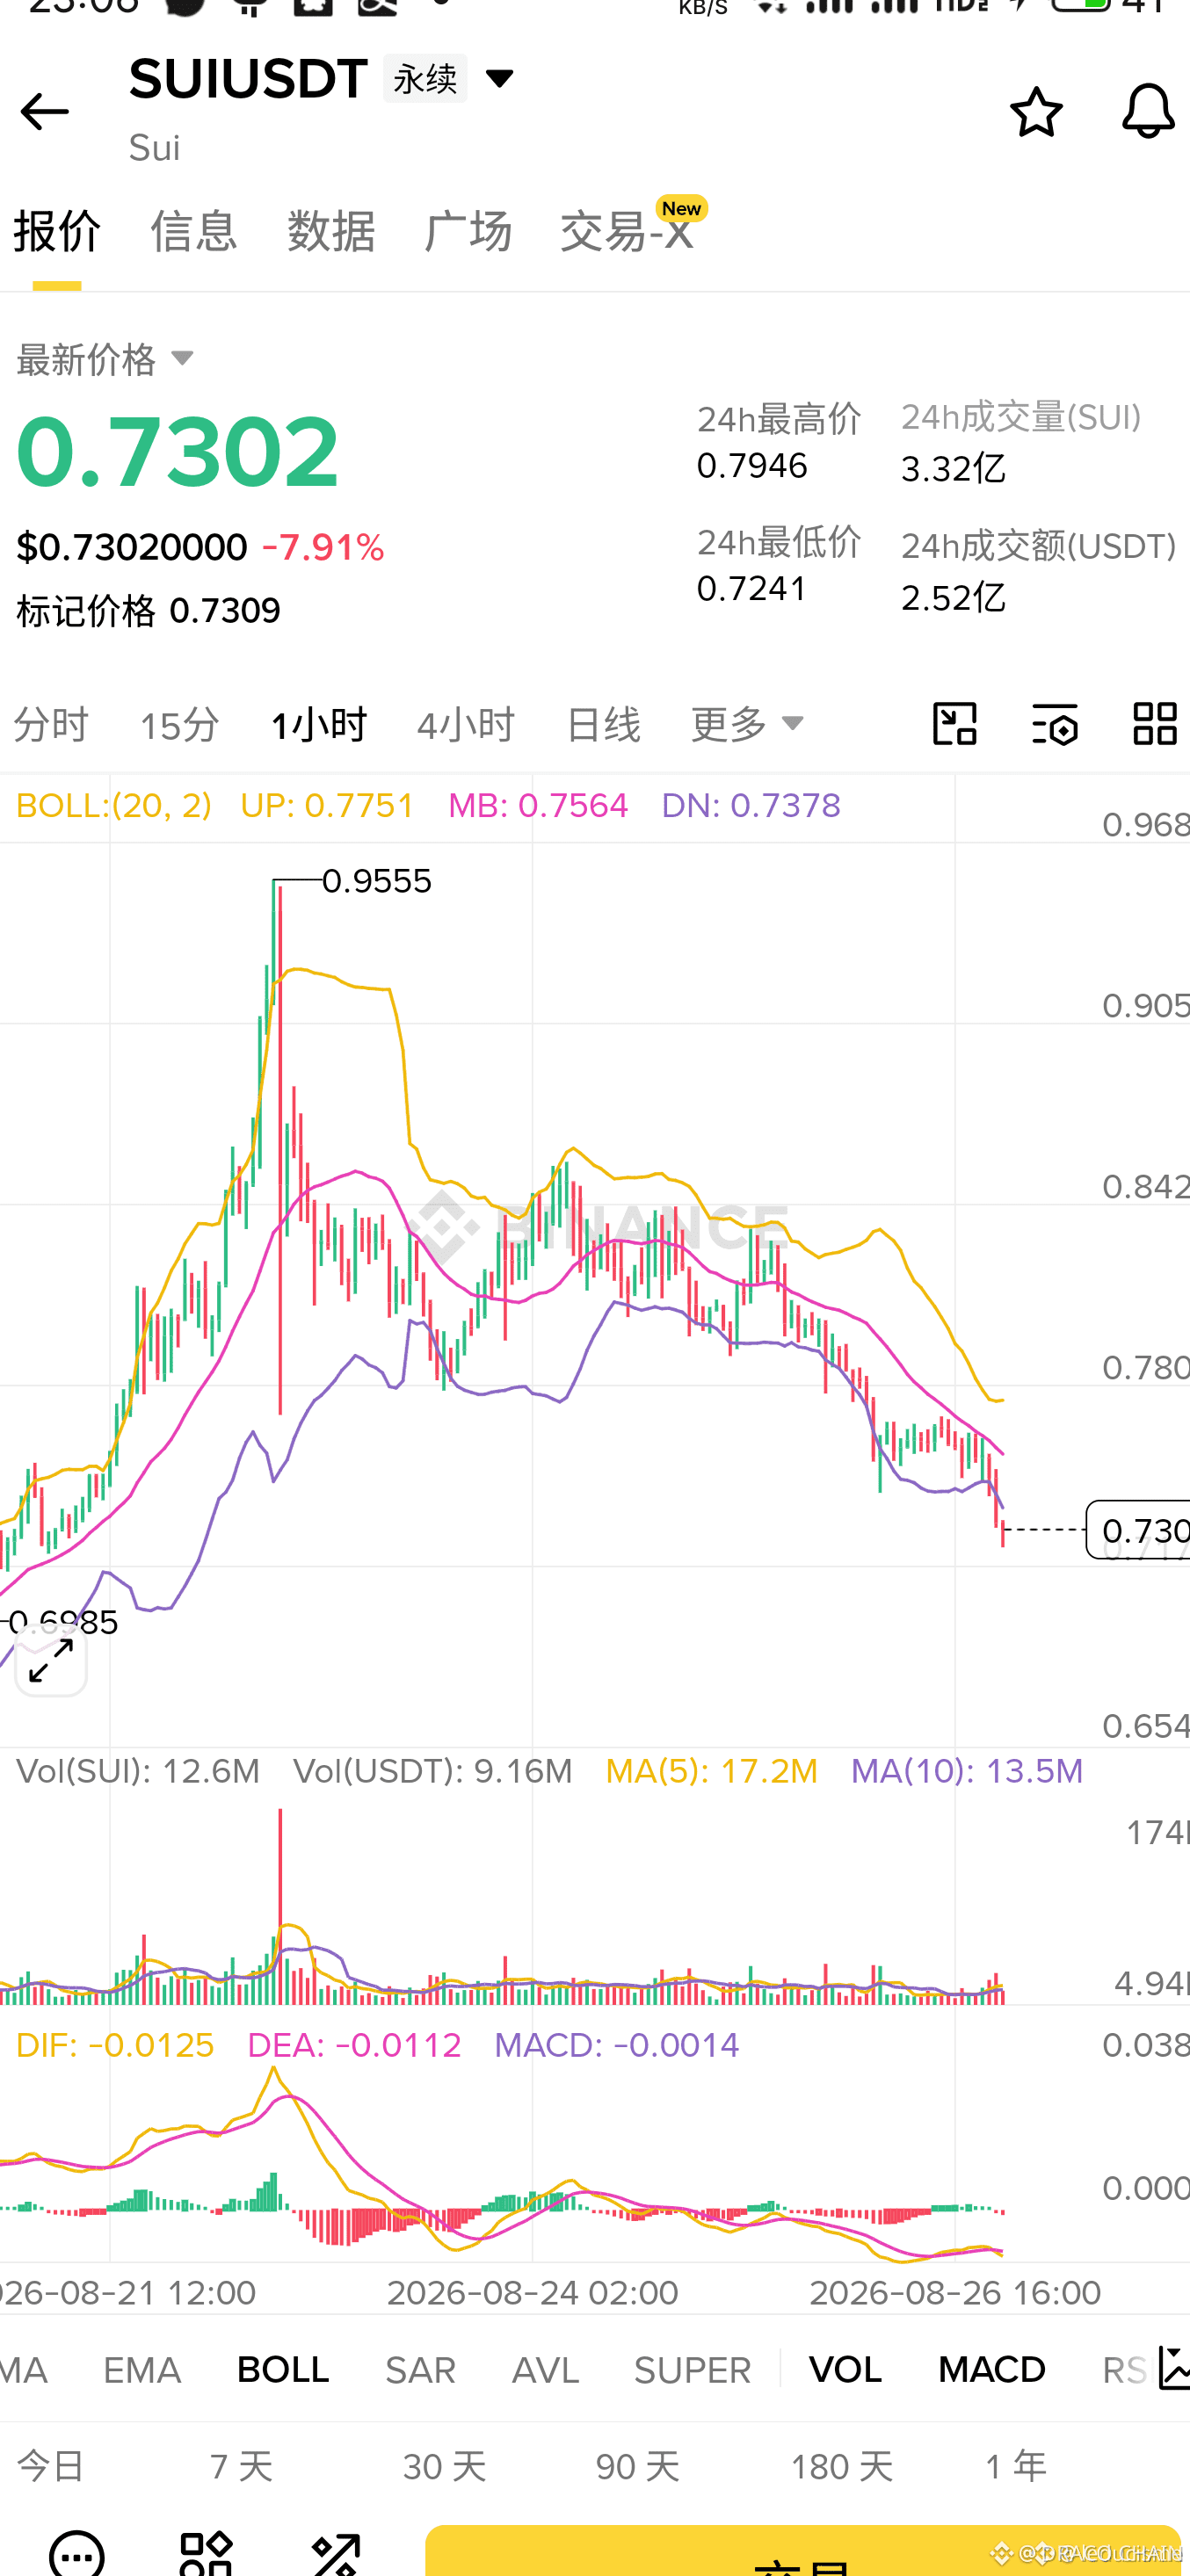Image resolution: width=1190 pixels, height=2576 pixels.
Task: Open the grid widgets icon at bottom
Action: point(206,2553)
